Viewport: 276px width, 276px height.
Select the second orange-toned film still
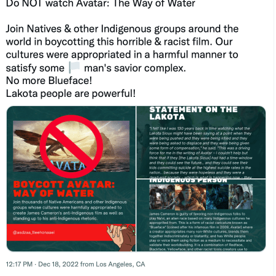point(191,197)
